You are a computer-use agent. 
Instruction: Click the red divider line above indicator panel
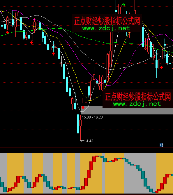[x=86, y=147]
